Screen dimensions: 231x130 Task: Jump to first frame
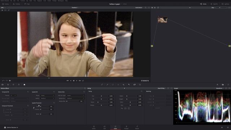[67, 81]
